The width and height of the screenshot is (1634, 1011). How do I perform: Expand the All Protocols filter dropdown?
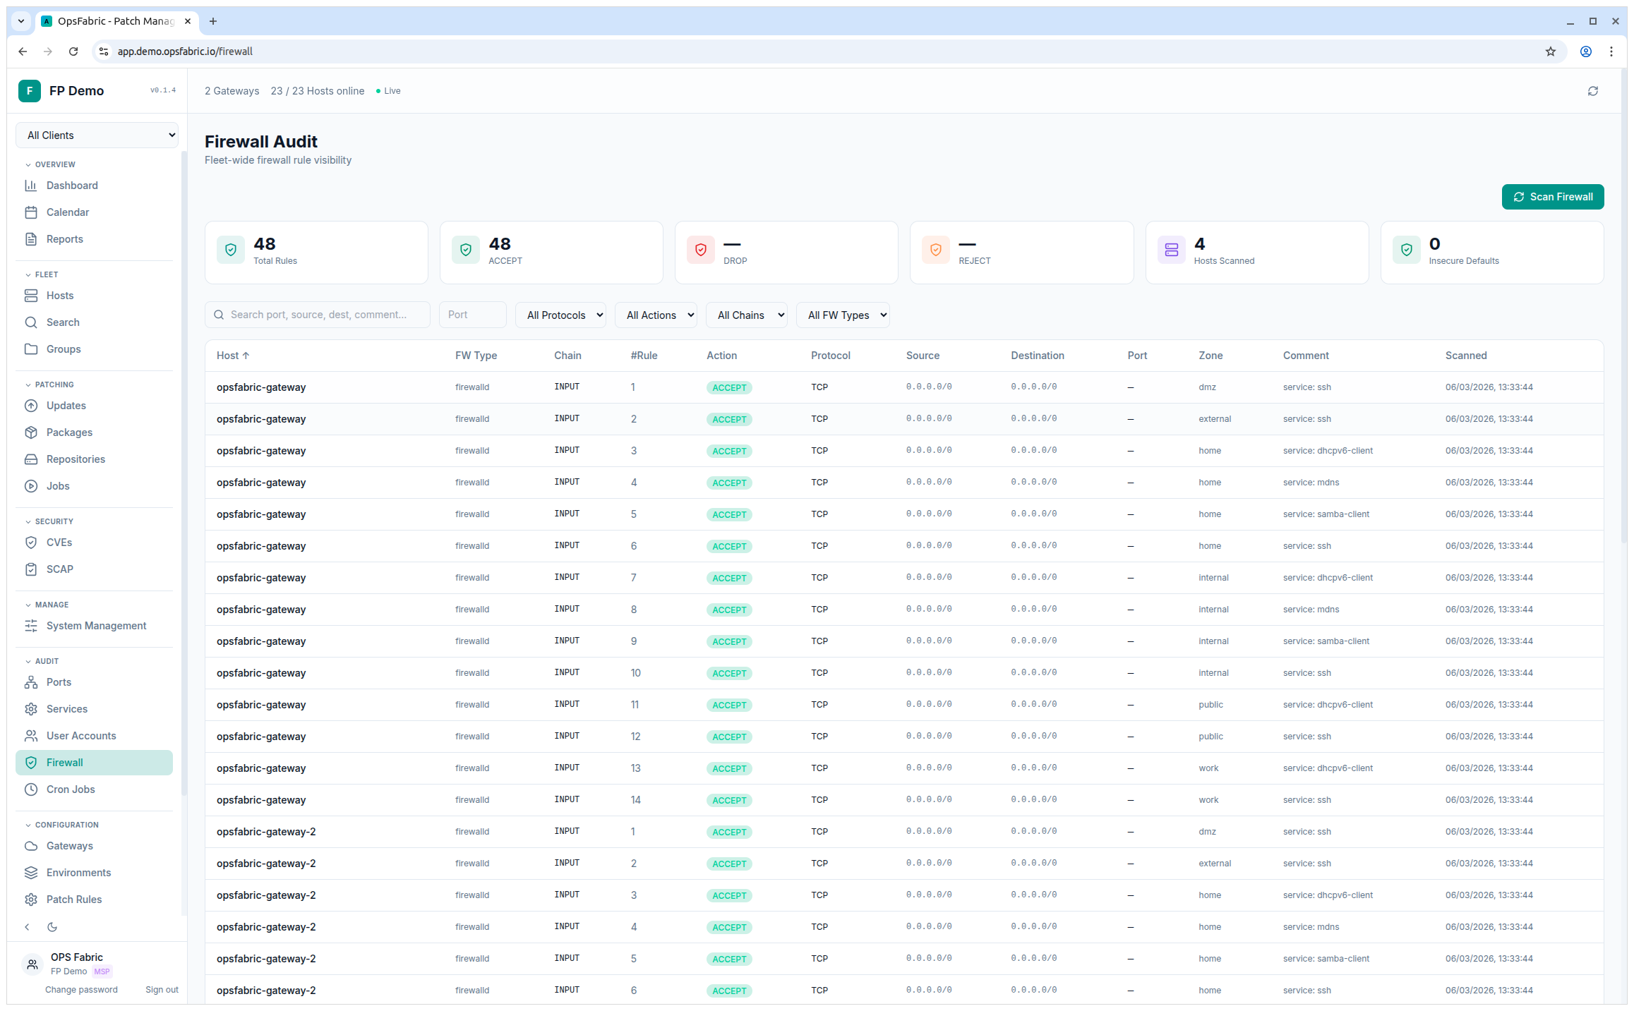[560, 315]
